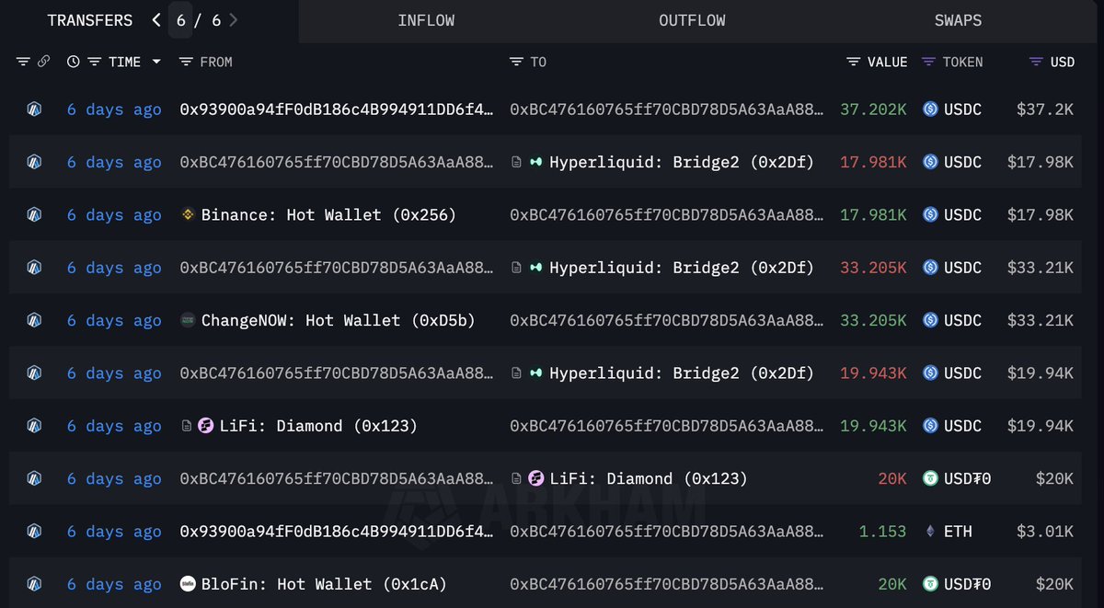Click Hyperliquid logo in 33.205K row
Screen dimensions: 1104x608
point(536,268)
